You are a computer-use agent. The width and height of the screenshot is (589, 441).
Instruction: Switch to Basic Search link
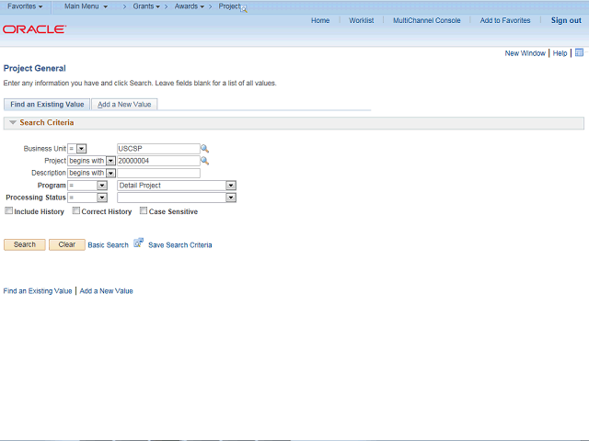[109, 245]
